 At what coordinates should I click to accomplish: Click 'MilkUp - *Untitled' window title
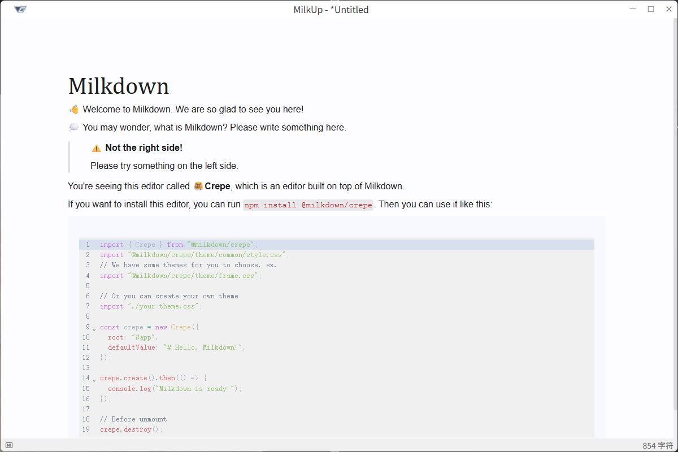[331, 10]
